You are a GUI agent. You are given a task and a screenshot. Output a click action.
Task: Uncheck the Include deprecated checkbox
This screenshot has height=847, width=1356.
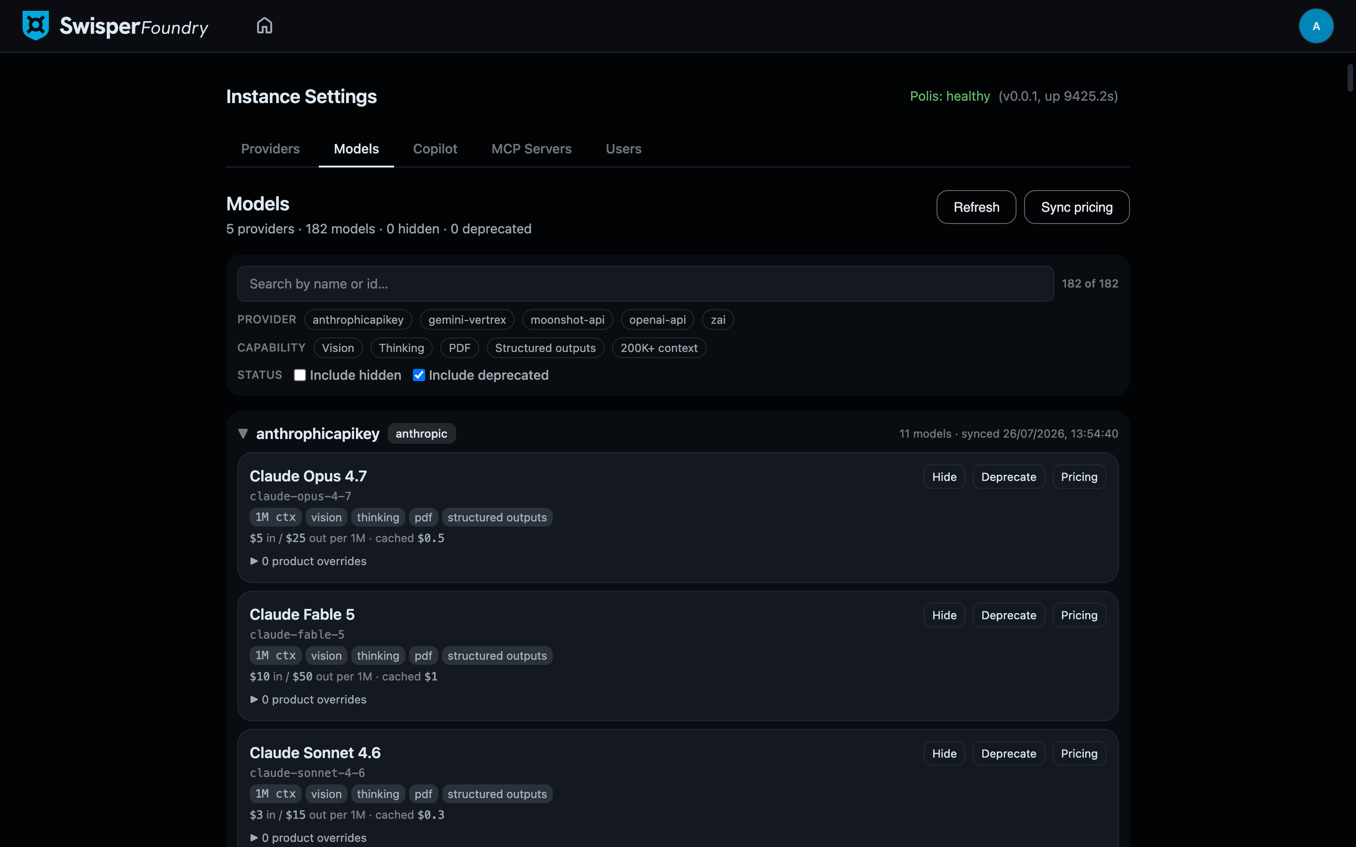click(419, 376)
